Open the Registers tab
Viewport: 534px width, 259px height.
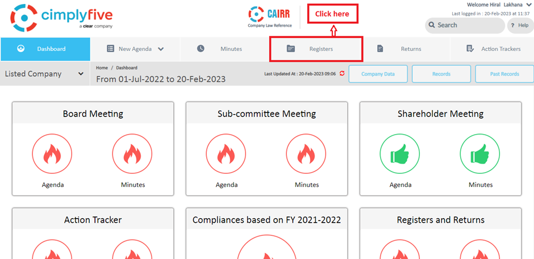click(x=316, y=49)
